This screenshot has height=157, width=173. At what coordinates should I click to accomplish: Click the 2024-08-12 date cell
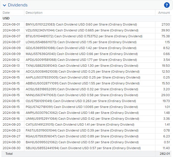(11, 60)
